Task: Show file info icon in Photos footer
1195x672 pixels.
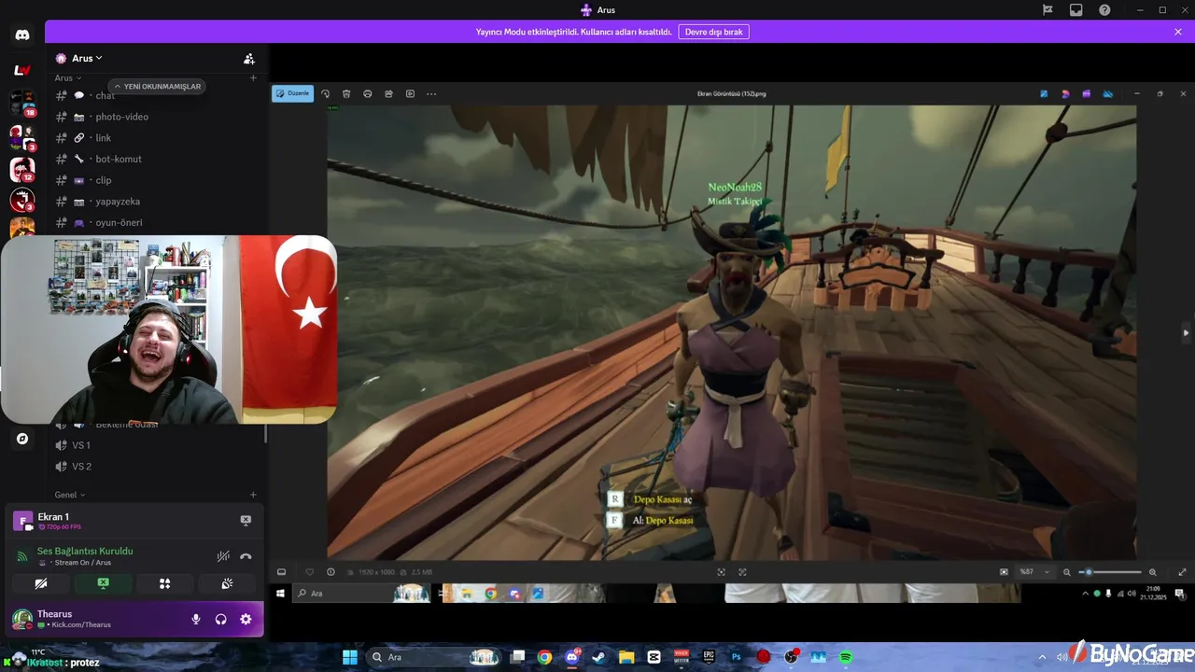Action: click(x=330, y=572)
